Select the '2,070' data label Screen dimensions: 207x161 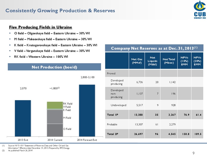[23, 88]
